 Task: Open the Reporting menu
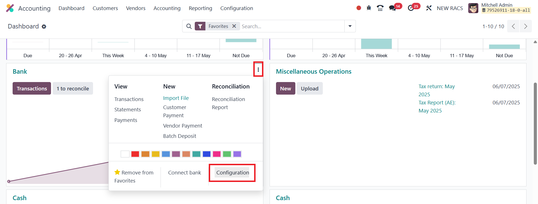pos(200,8)
